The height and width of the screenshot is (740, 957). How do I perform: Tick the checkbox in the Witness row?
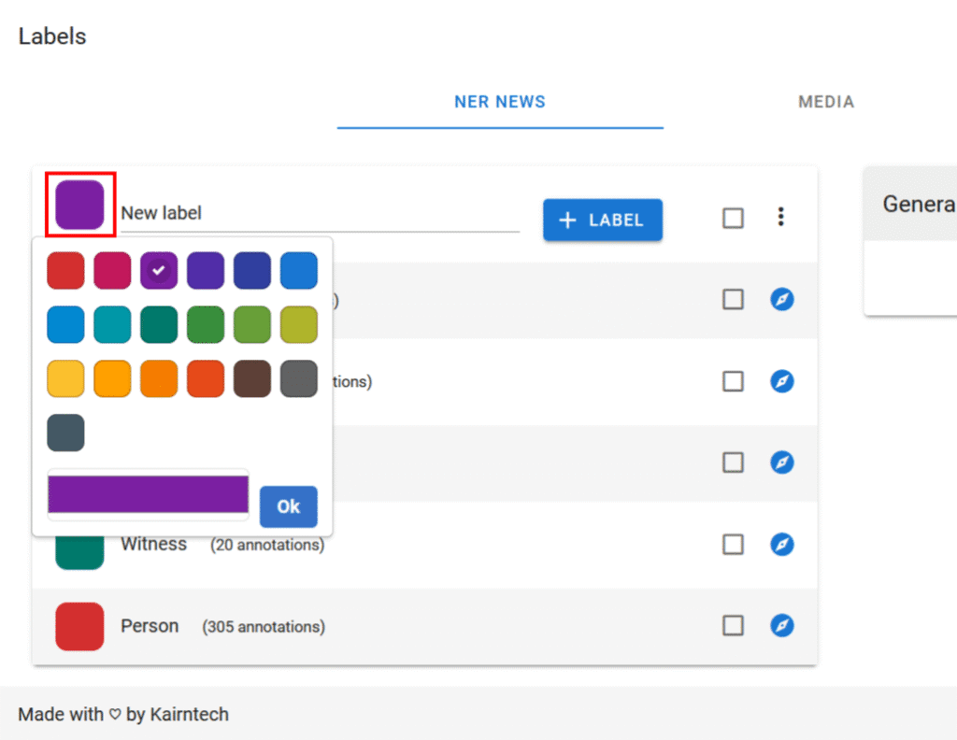pyautogui.click(x=734, y=544)
